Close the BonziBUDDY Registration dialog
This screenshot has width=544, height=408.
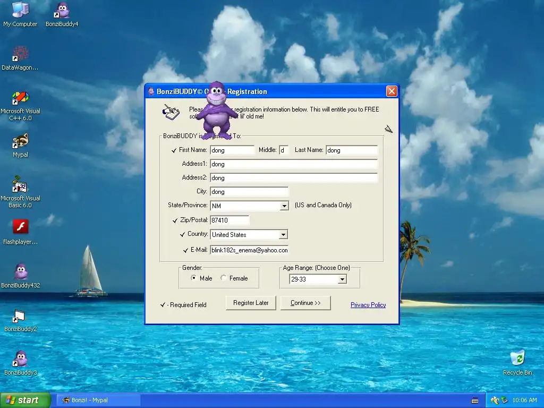pos(392,91)
